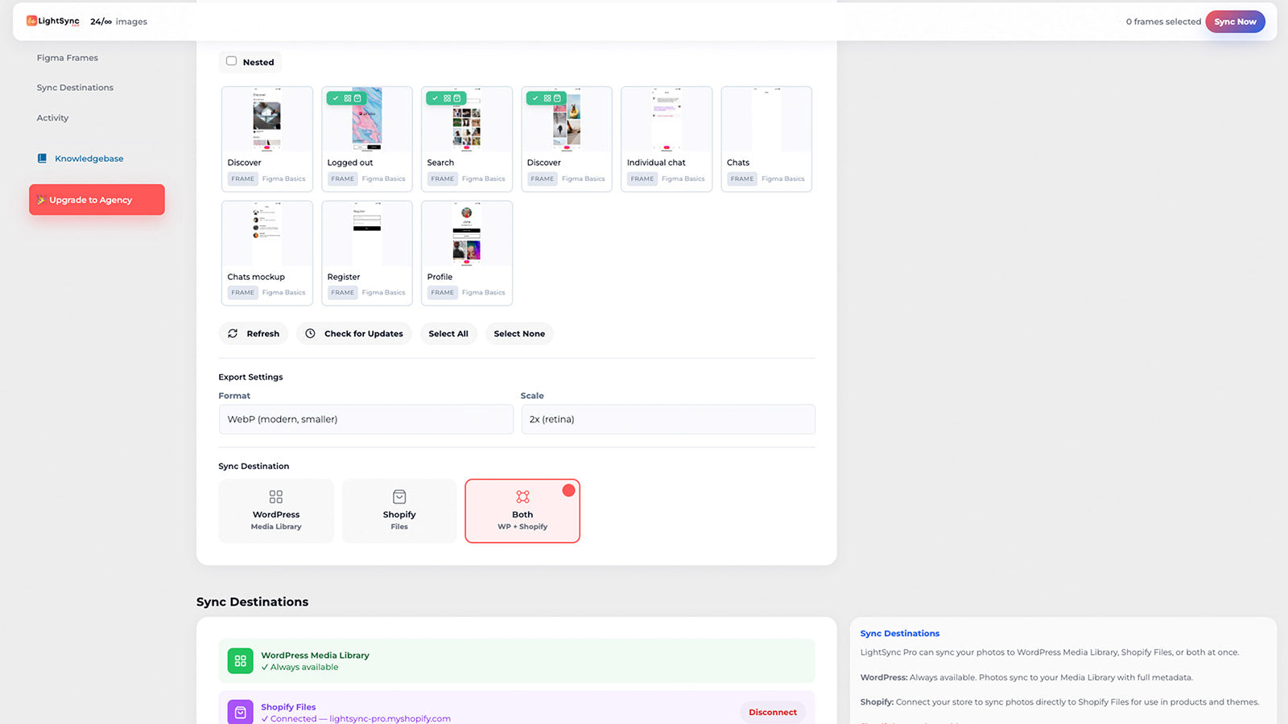Click the WordPress grid icon in Sync Destination
The image size is (1288, 724).
tap(276, 497)
